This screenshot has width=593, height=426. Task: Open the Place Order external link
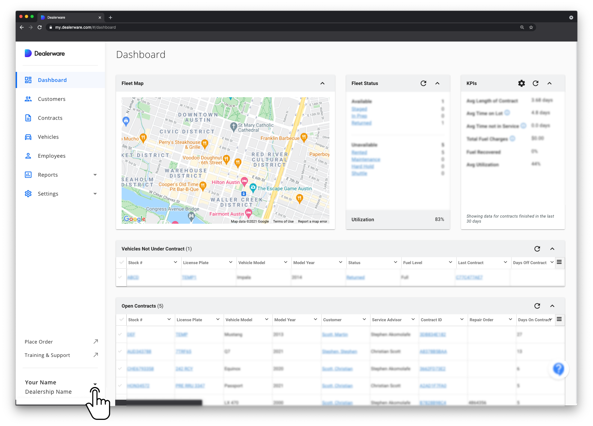coord(61,342)
